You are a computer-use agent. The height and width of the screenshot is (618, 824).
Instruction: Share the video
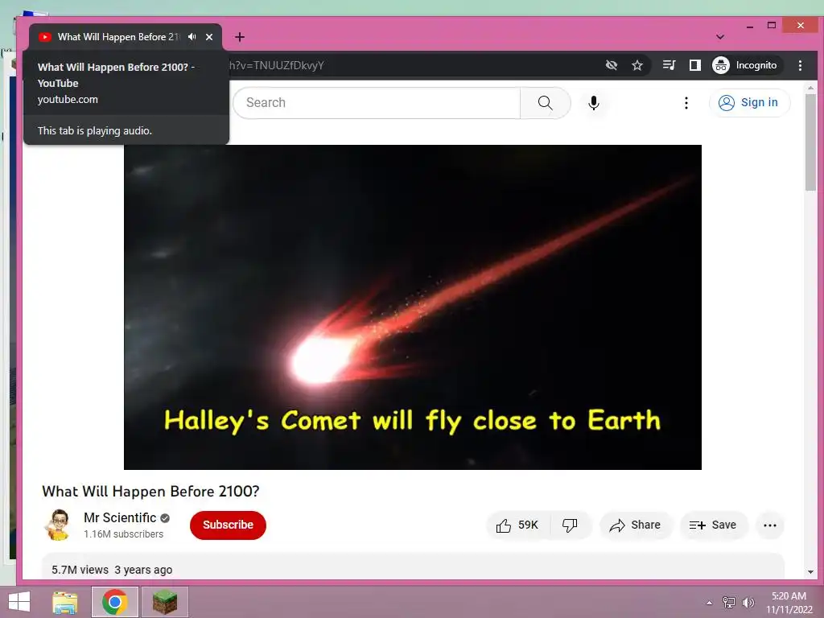click(636, 525)
